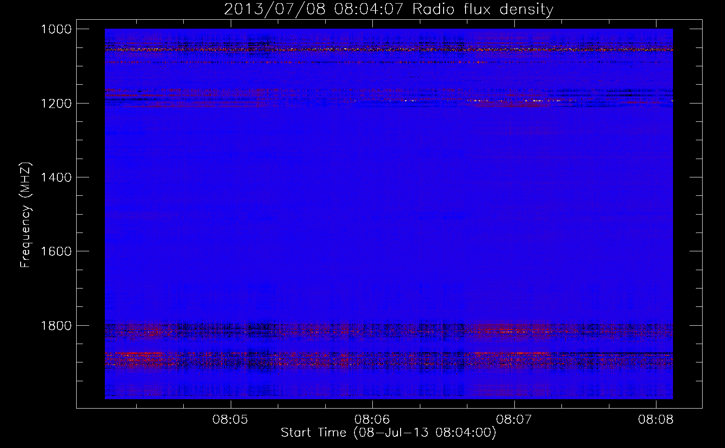
Task: Click the 08:08 time tick label
Action: [x=656, y=420]
